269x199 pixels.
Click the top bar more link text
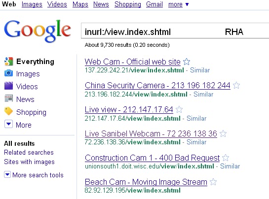click(175, 4)
